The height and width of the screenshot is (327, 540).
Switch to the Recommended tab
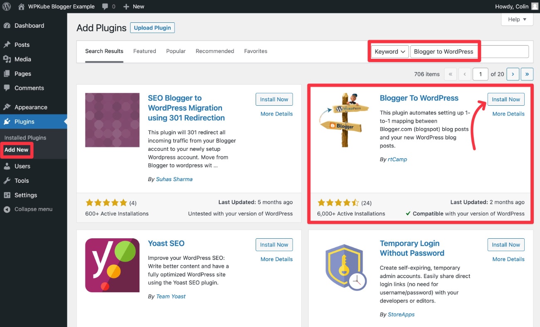coord(215,51)
